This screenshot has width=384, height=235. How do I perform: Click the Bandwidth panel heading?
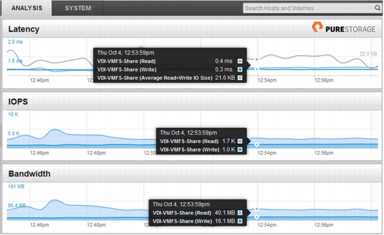29,174
